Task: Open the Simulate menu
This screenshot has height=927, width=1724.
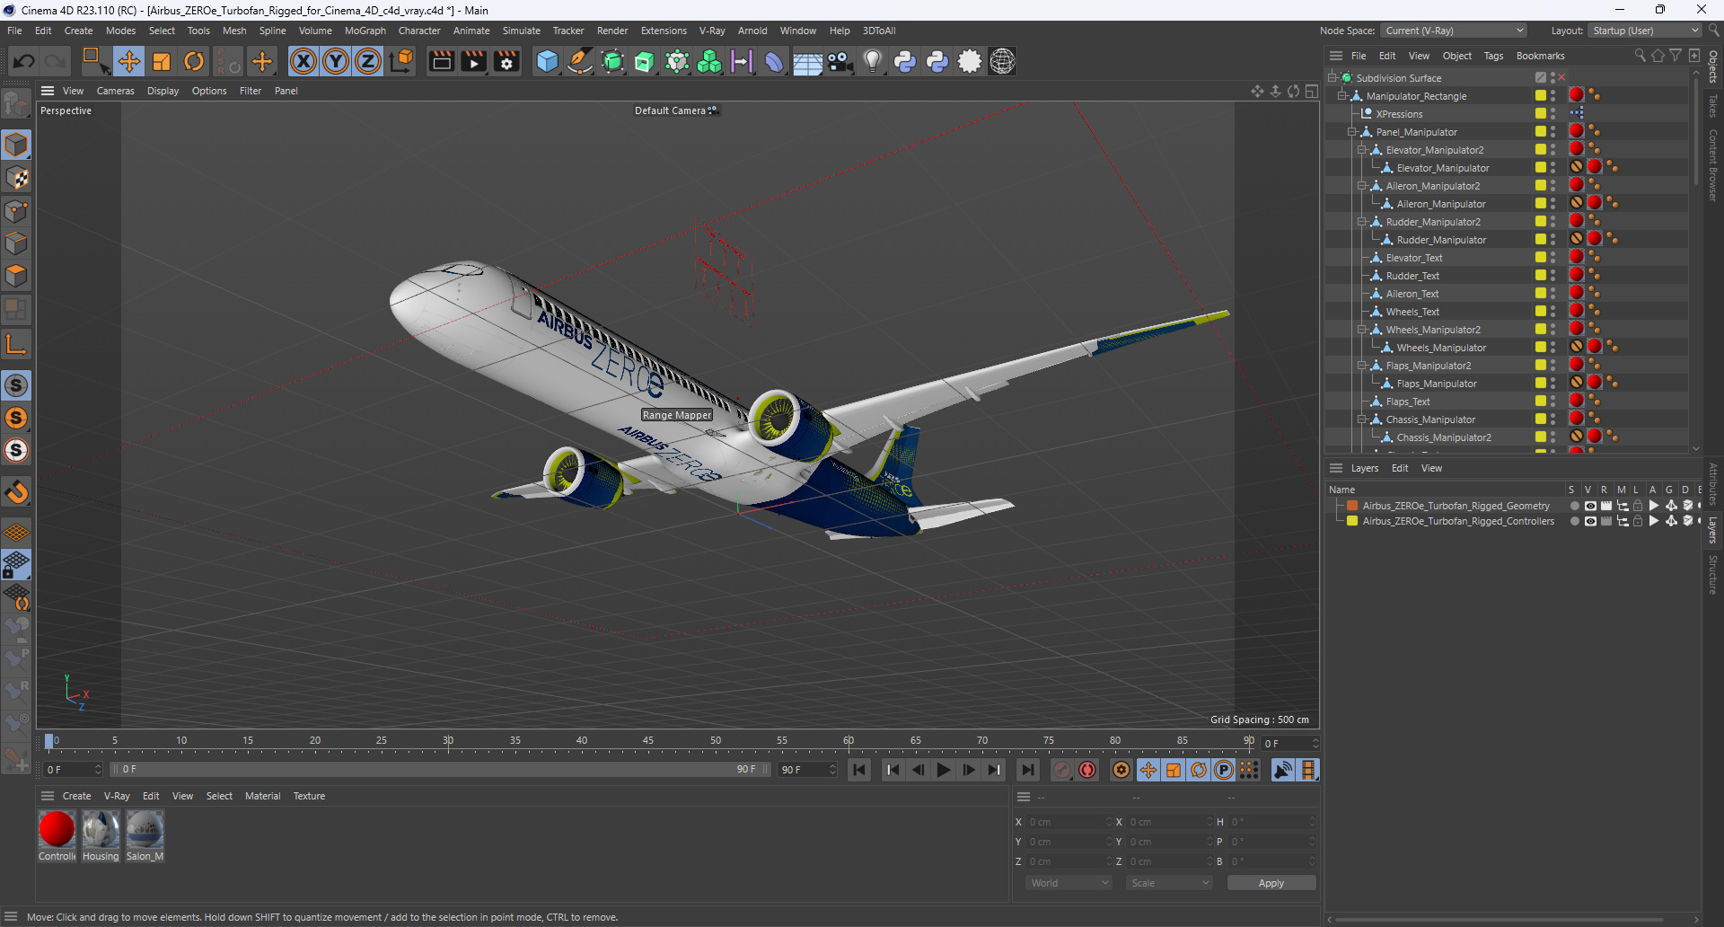Action: (521, 31)
